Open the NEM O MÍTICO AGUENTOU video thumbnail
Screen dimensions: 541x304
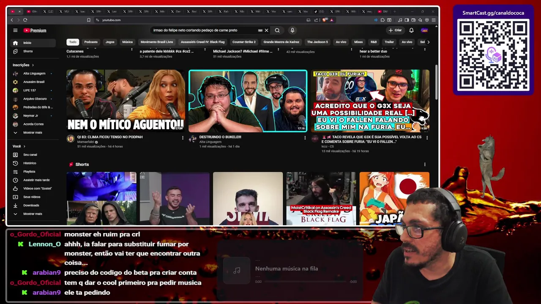point(126,101)
